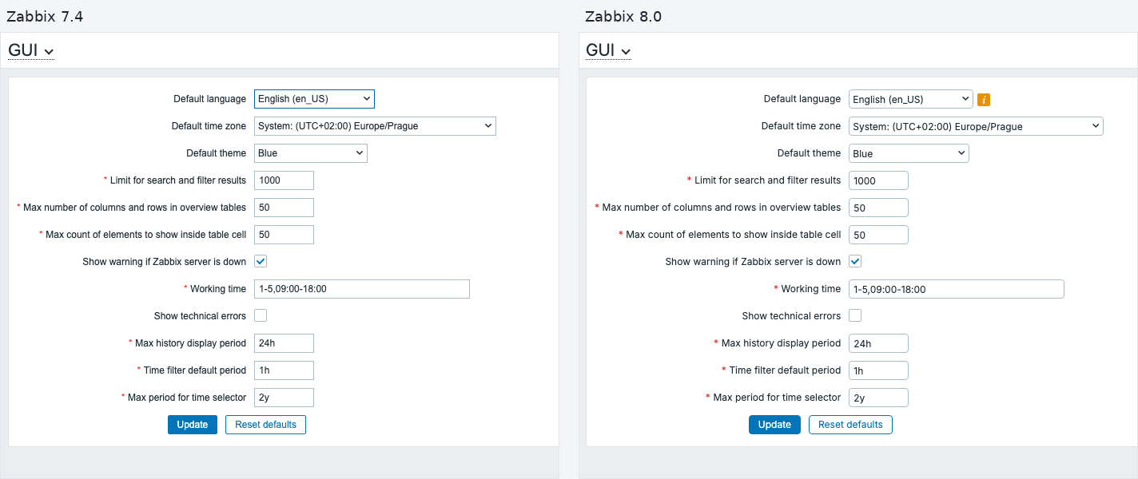Viewport: 1138px width, 479px height.
Task: Click Max history display period field in Zabbix 7.4
Action: 284,343
